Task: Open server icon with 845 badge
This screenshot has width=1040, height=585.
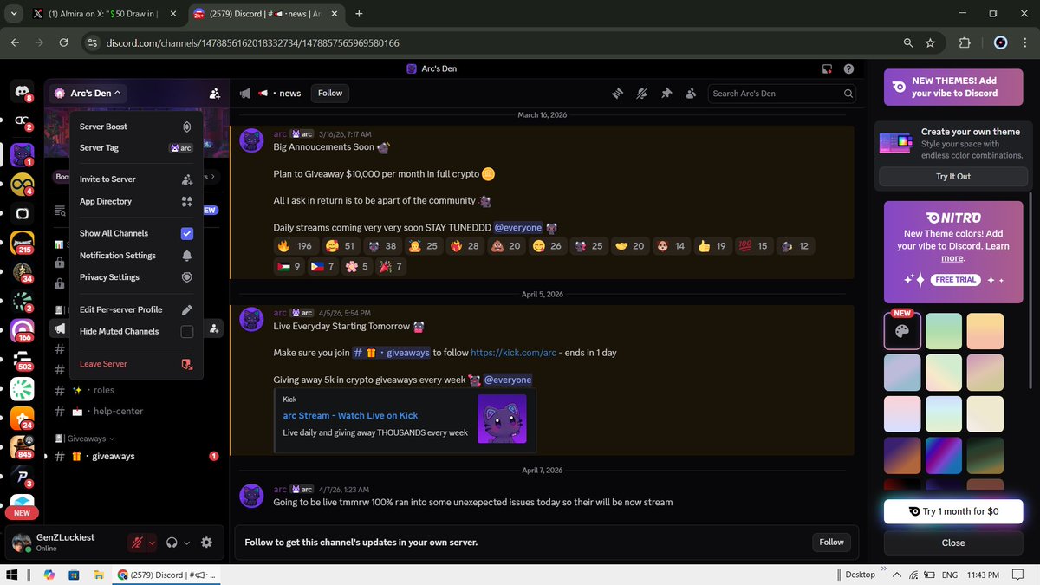Action: coord(22,446)
